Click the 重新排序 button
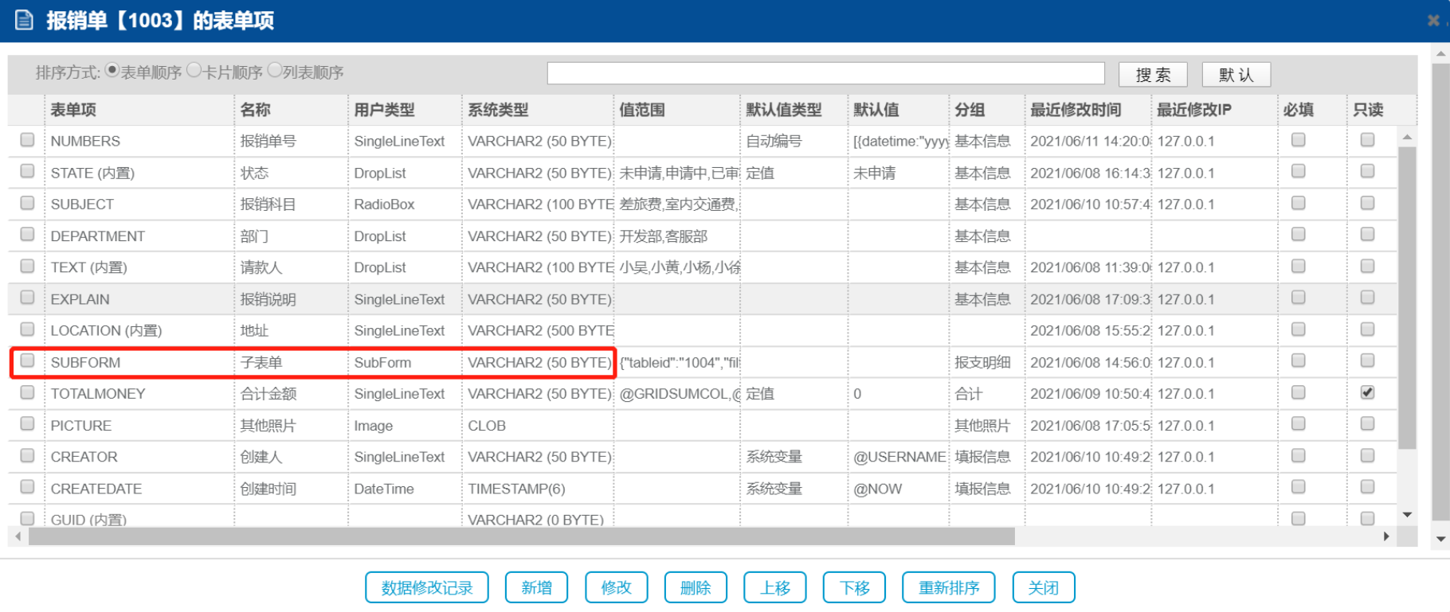The image size is (1450, 612). point(948,587)
